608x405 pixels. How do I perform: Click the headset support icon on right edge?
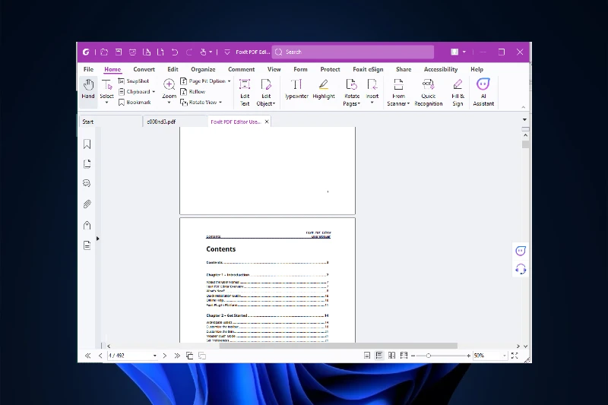521,268
